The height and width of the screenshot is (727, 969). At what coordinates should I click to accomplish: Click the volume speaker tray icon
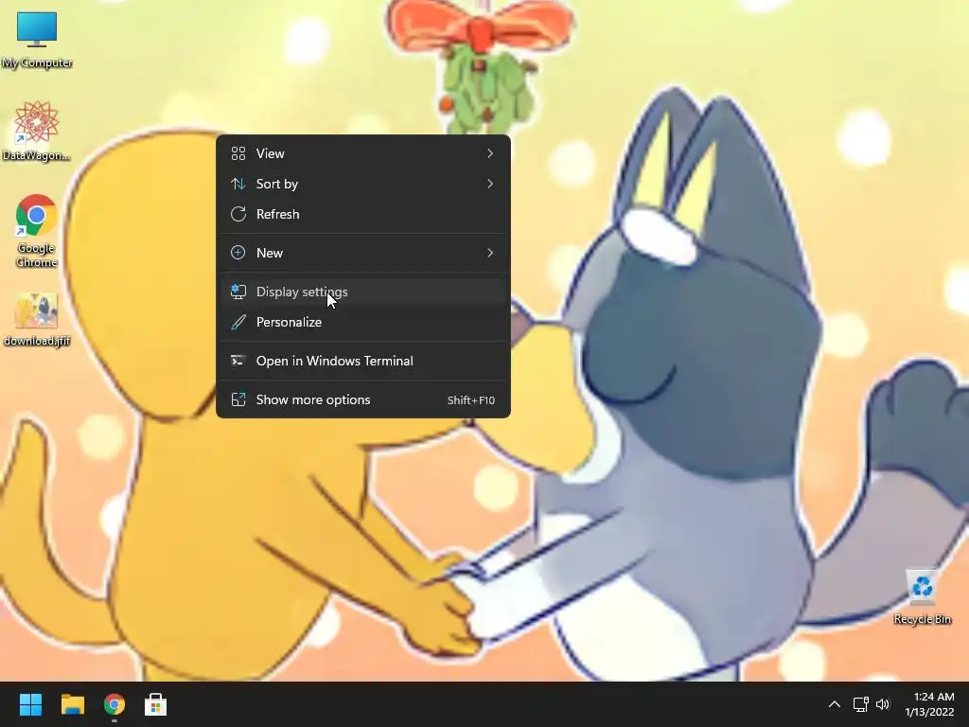[x=883, y=704]
